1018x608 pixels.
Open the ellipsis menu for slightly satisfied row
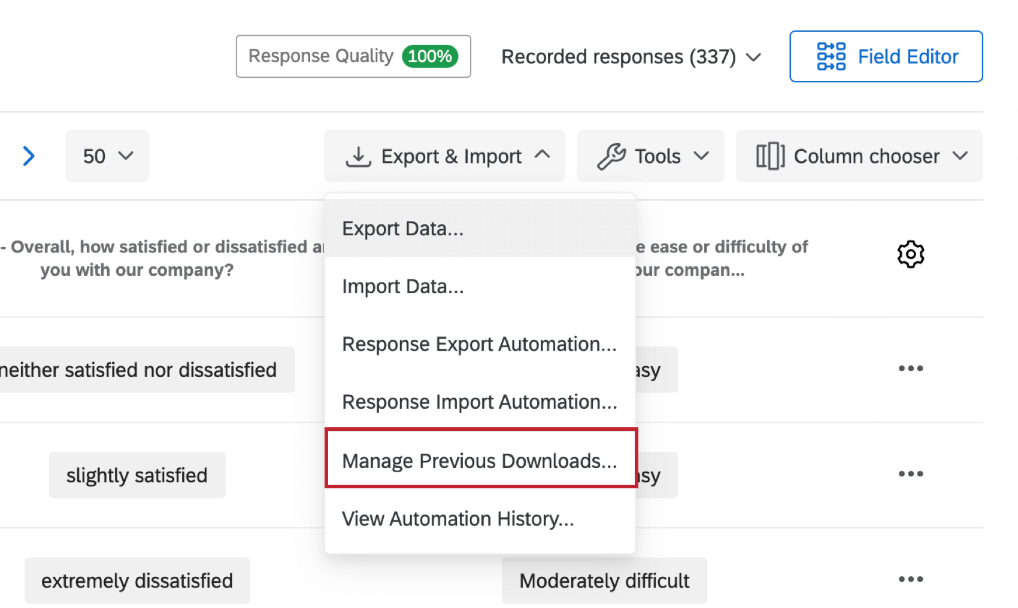coord(911,473)
